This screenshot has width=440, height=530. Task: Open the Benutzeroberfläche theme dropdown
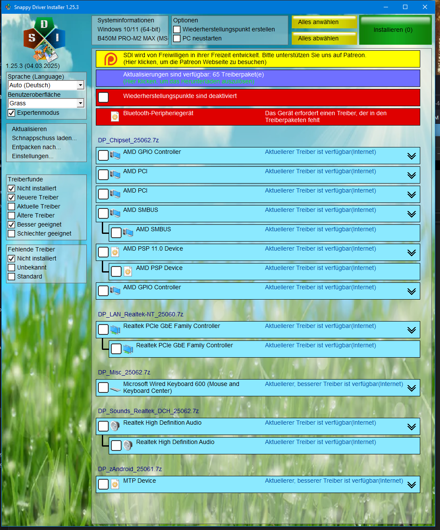80,103
